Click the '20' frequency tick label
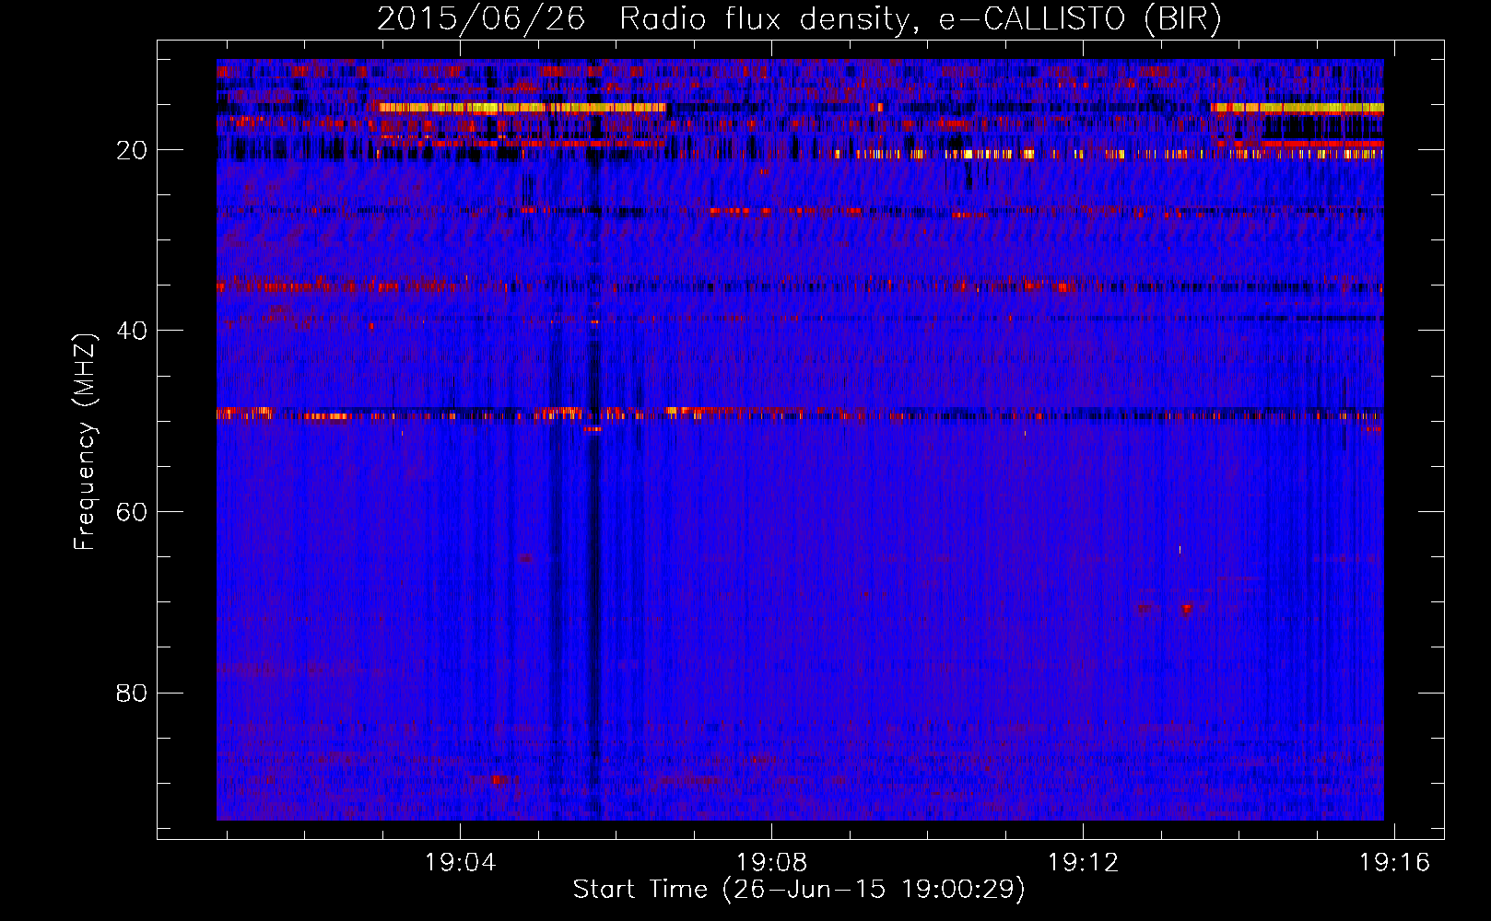The width and height of the screenshot is (1491, 921). click(x=132, y=150)
